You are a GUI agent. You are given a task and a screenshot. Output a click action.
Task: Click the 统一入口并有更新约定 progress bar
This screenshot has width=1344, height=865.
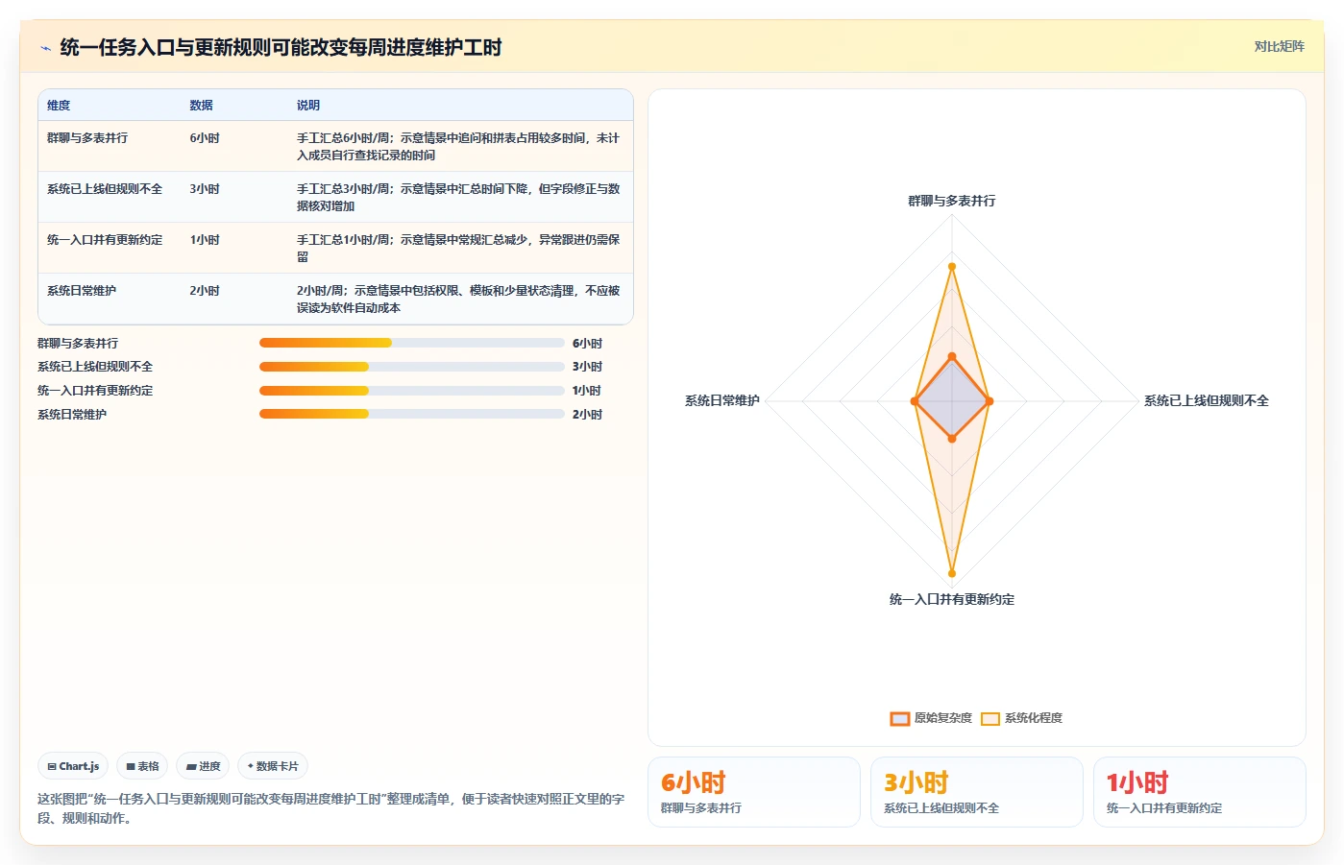pyautogui.click(x=411, y=391)
